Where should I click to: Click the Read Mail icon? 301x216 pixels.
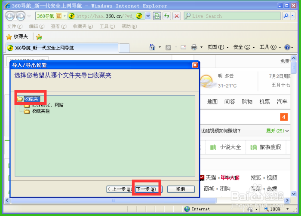point(183,47)
